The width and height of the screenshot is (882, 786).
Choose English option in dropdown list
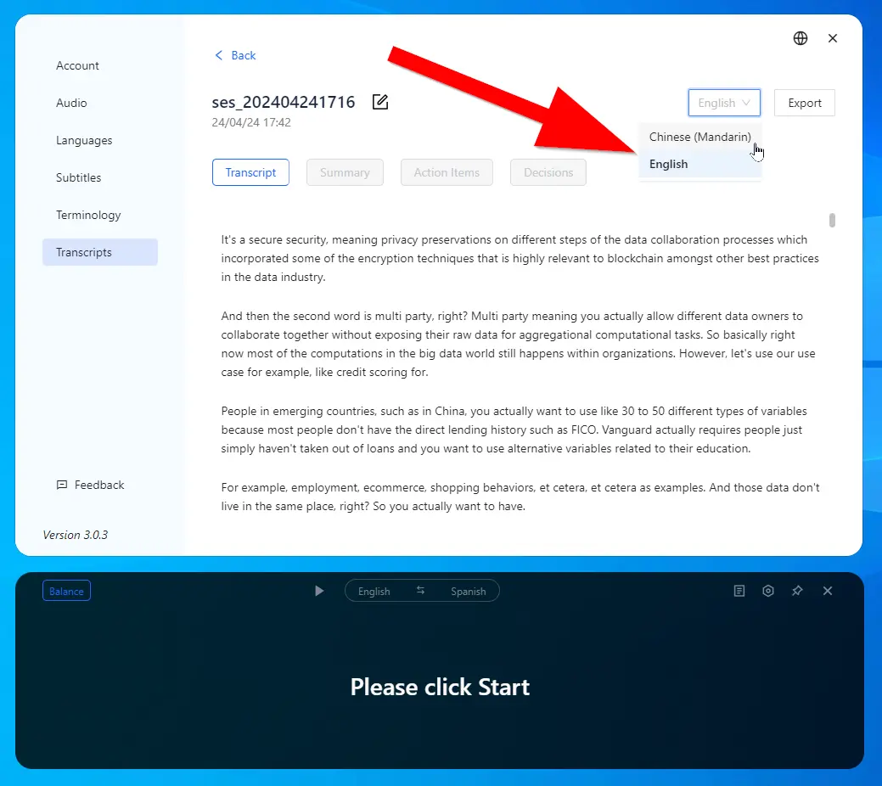[x=669, y=164]
